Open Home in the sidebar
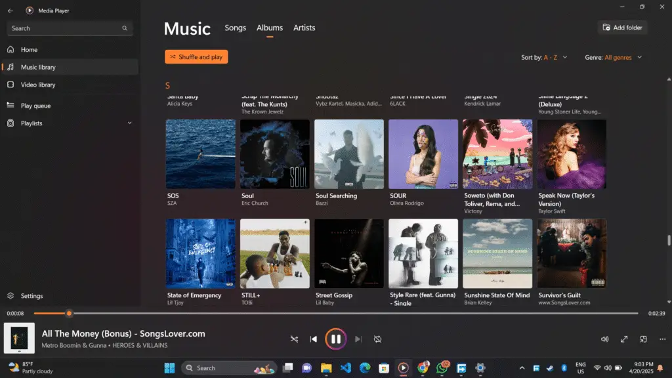 [x=70, y=50]
